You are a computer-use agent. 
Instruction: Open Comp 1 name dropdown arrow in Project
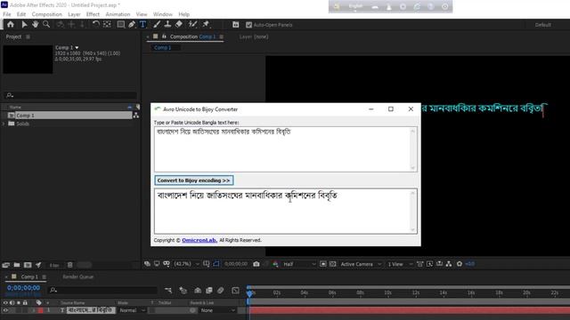tap(77, 47)
